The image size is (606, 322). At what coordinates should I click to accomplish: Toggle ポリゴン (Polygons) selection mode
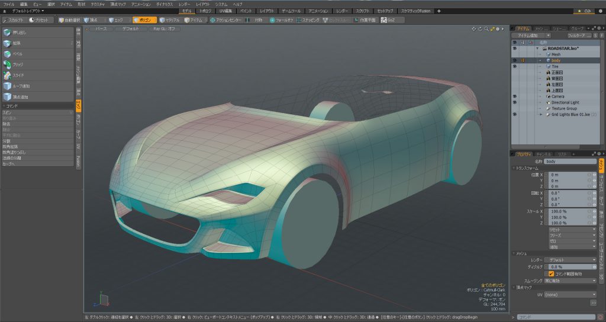click(x=144, y=20)
